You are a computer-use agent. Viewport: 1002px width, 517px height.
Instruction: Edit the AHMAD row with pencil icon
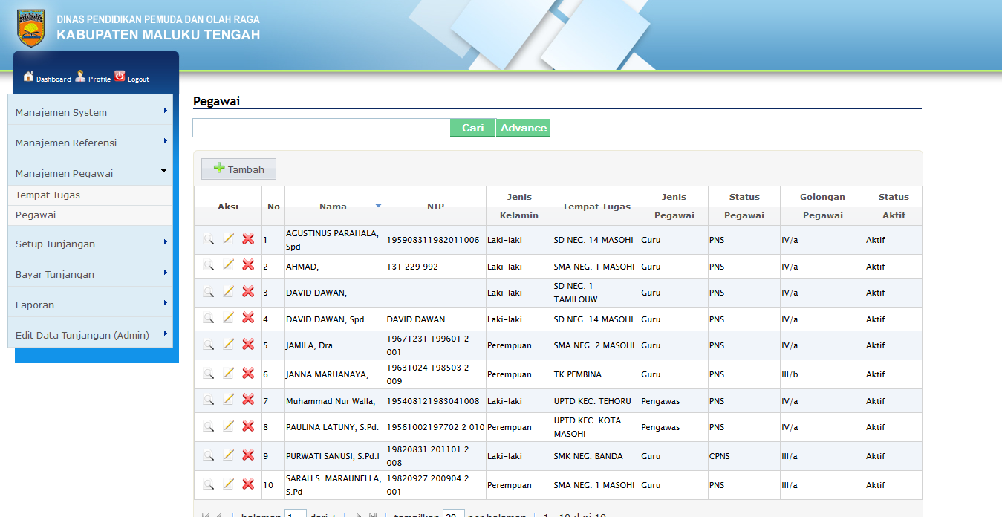[228, 265]
